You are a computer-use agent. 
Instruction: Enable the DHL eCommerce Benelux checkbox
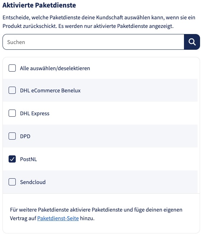tap(12, 90)
